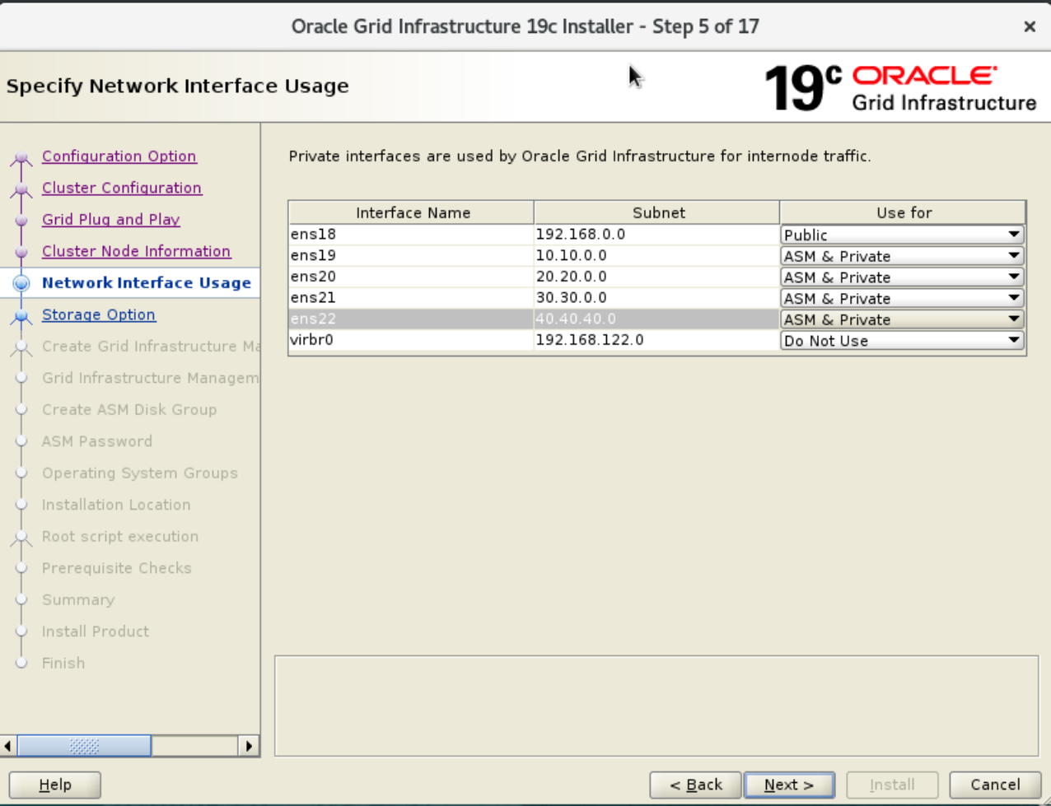This screenshot has height=806, width=1051.
Task: Open the Use for dropdown for ens19
Action: tap(902, 256)
